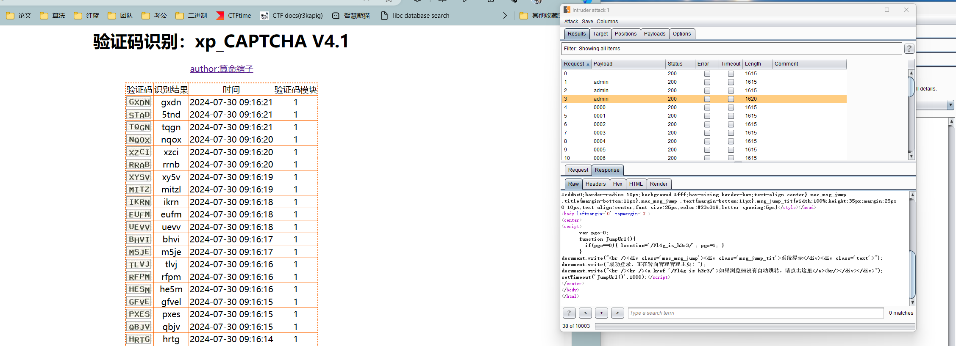Open the Columns menu
The height and width of the screenshot is (346, 956).
607,22
